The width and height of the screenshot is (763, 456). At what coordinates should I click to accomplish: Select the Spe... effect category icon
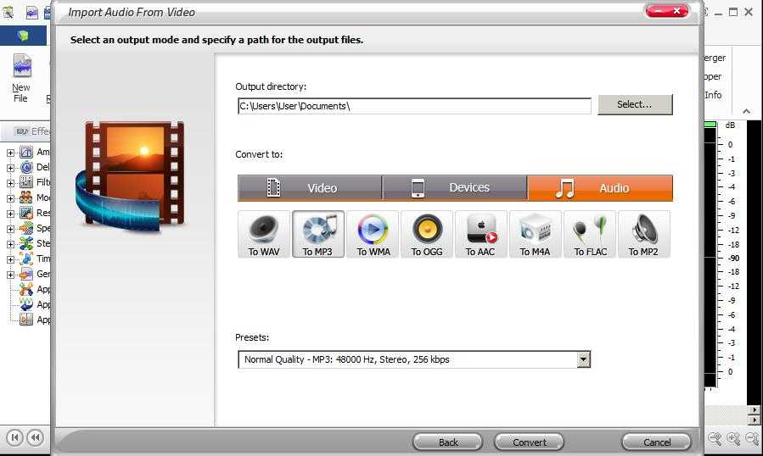pyautogui.click(x=26, y=228)
